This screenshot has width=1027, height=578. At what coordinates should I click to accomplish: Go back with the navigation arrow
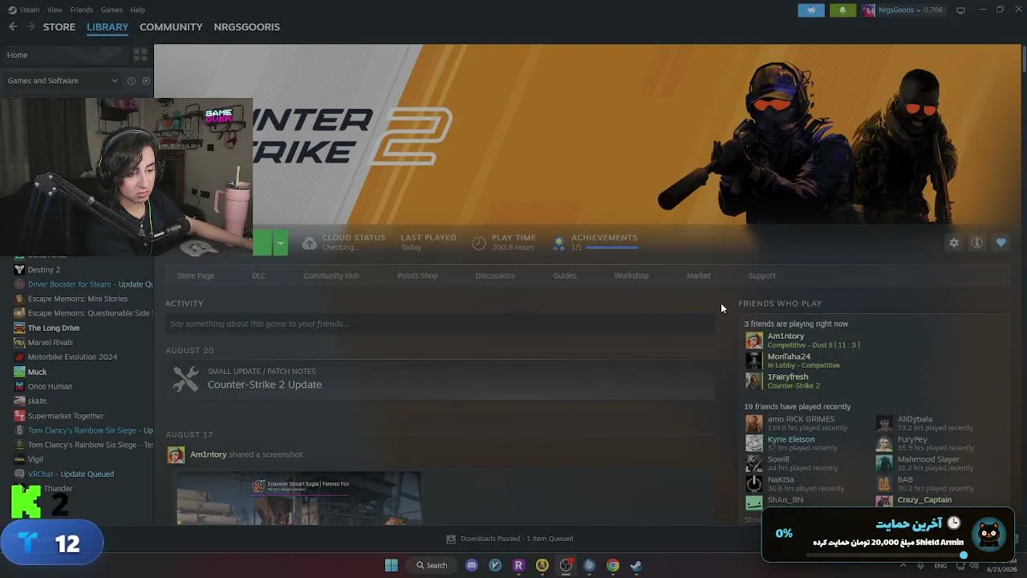coord(13,26)
